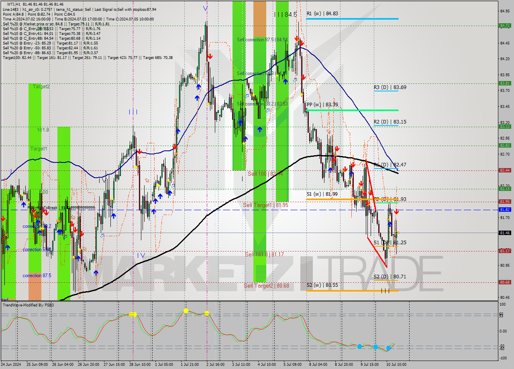Viewport: 514px width, 369px height.
Task: Click the red sell arrow above the latest candle
Action: [396, 211]
